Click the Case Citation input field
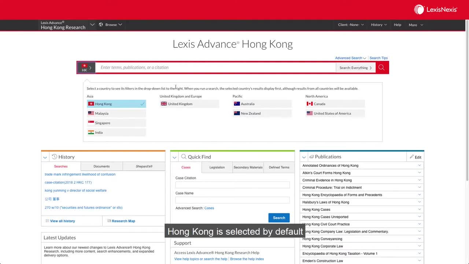This screenshot has height=264, width=469. (232, 185)
